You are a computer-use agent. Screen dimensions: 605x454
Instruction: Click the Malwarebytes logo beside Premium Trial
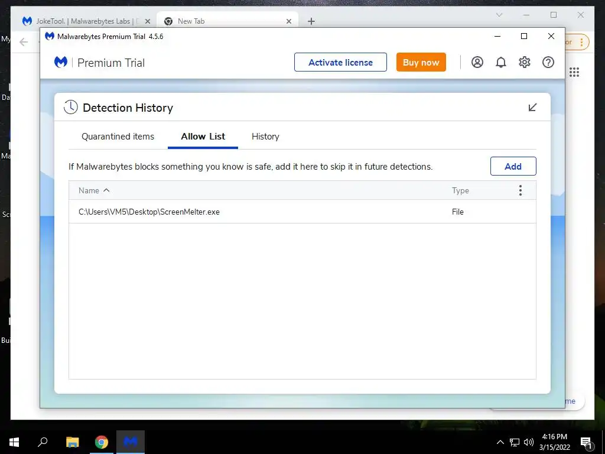[x=61, y=62]
